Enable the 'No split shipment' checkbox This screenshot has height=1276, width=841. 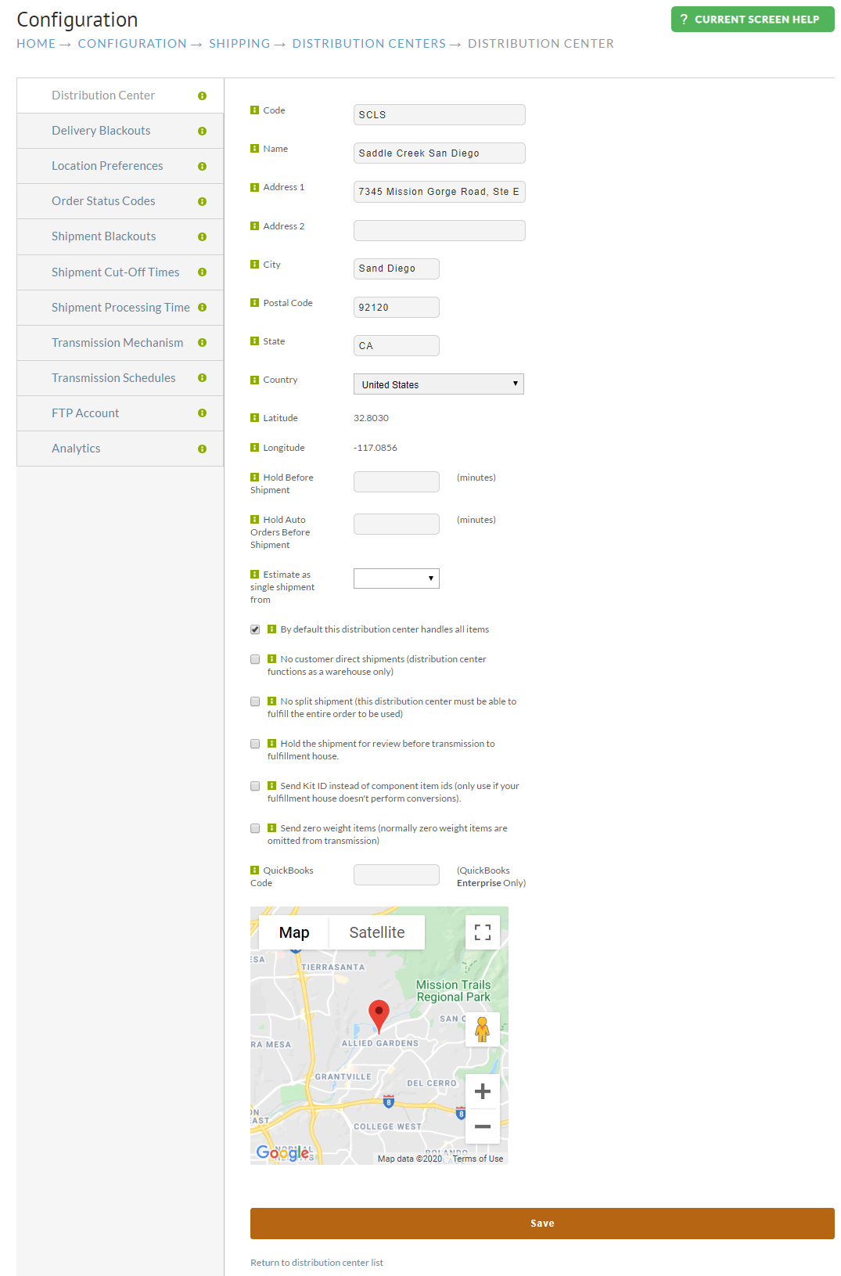255,701
